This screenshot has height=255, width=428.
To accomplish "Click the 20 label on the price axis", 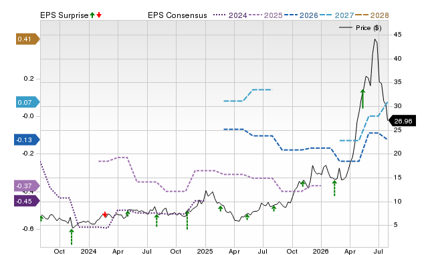I will 397,154.
